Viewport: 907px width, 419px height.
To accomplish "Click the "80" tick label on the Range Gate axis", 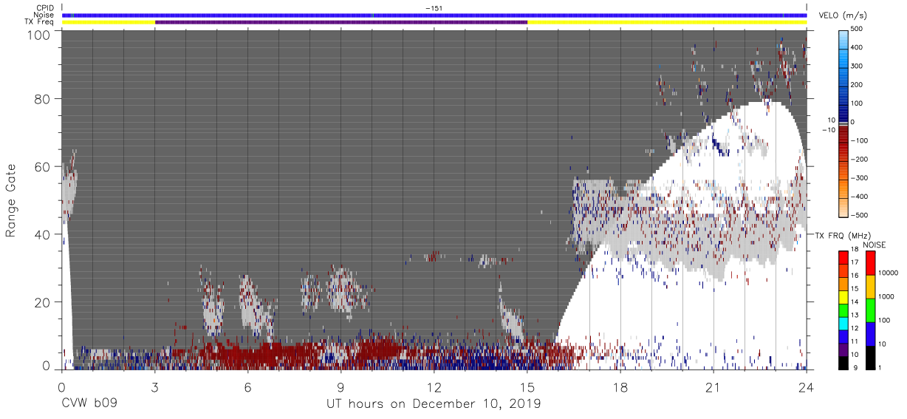I will (x=43, y=100).
